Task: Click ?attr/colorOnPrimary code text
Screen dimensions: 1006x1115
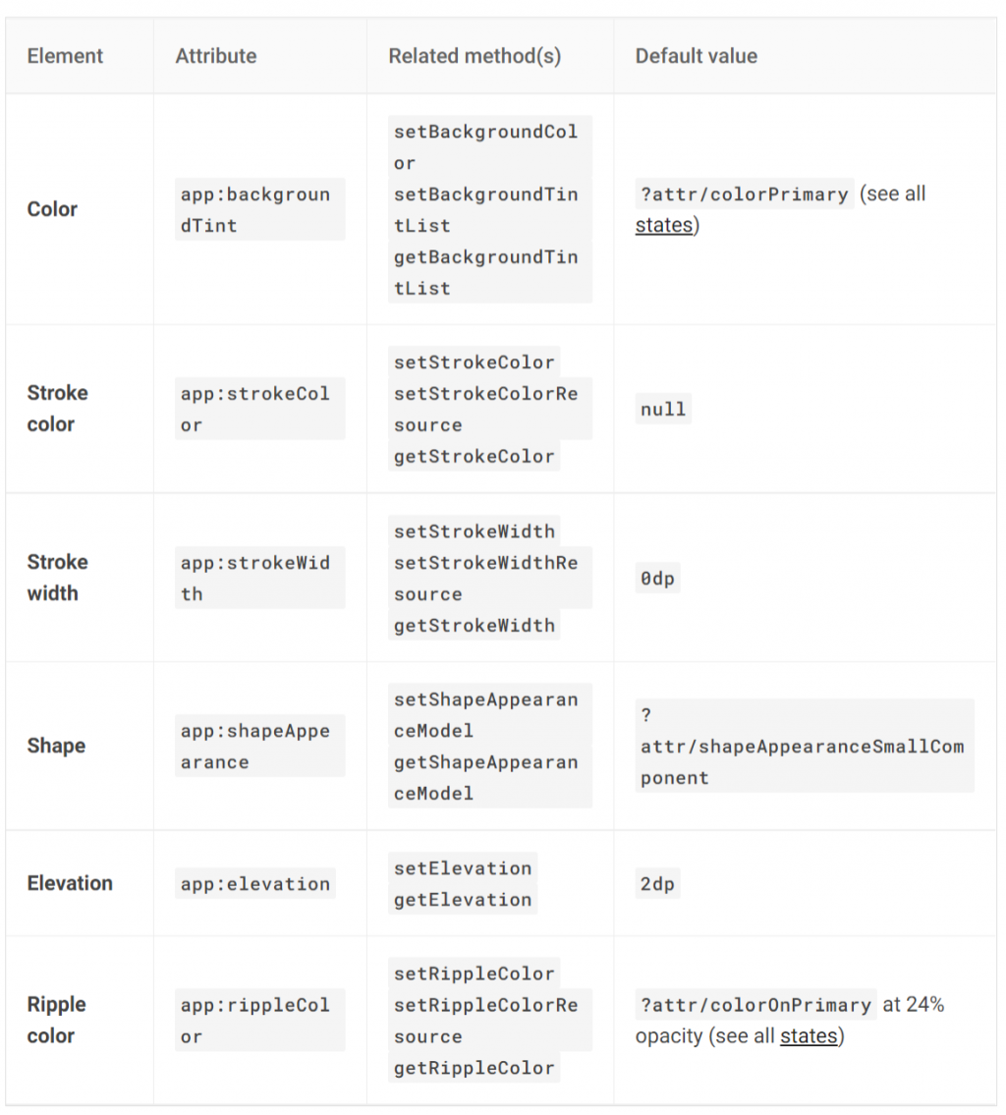Action: coord(754,1004)
